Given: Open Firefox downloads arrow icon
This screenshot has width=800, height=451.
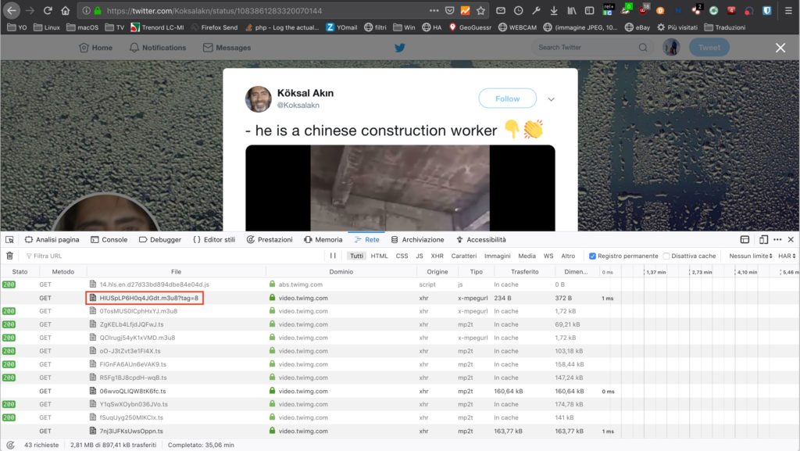Looking at the screenshot, I should coord(553,11).
